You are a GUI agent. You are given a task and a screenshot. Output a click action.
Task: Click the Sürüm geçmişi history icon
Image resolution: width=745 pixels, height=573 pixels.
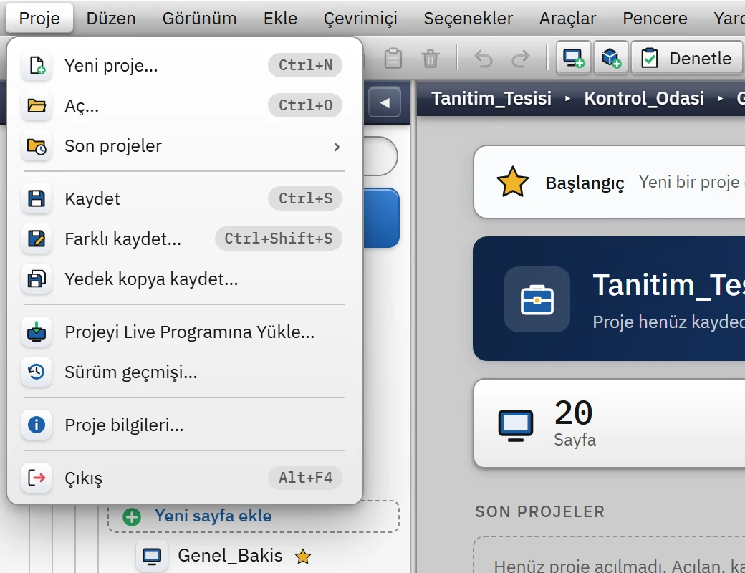pyautogui.click(x=37, y=372)
